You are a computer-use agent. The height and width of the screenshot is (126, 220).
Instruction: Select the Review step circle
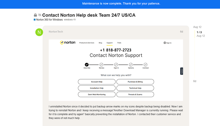(x=101, y=65)
